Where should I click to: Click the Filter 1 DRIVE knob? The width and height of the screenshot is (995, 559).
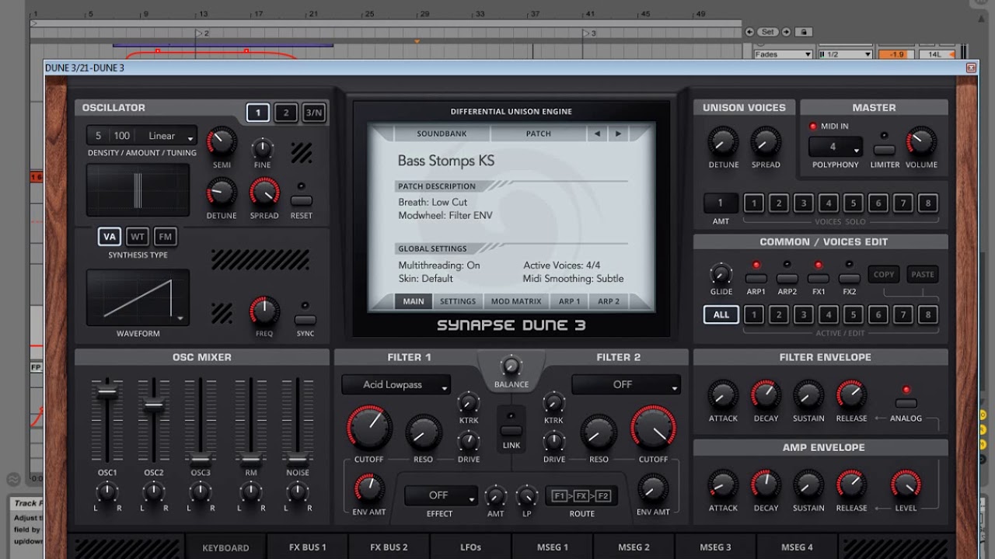coord(469,442)
